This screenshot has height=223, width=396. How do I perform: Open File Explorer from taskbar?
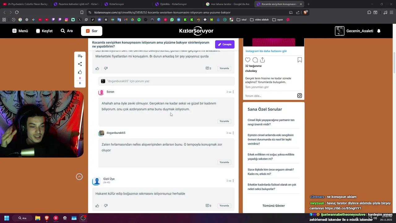(37, 218)
